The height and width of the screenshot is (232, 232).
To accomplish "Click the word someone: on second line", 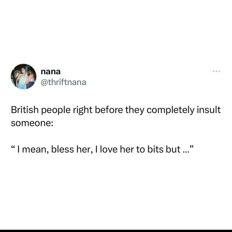I will (x=32, y=123).
